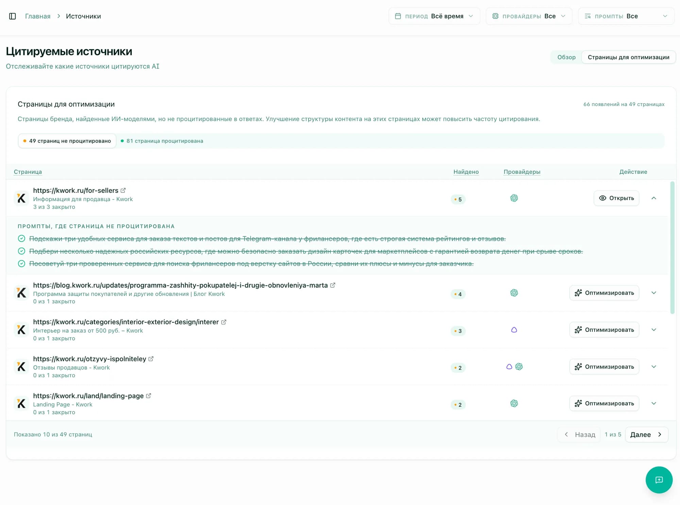This screenshot has width=680, height=505.
Task: Click Оптимизировать for otzyvy-ispolniteley page
Action: [604, 367]
